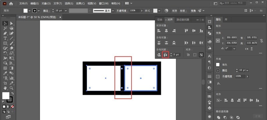Click reference point locator grid in Properties
This screenshot has height=120, width=267.
click(218, 40)
